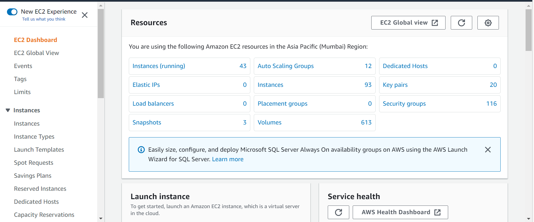This screenshot has height=222, width=534.
Task: Collapse the Instances section triangle
Action: (x=8, y=110)
